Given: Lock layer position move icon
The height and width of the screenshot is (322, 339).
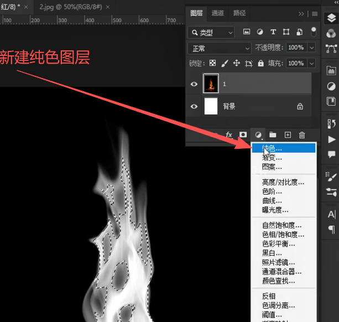Looking at the screenshot, I should click(237, 63).
